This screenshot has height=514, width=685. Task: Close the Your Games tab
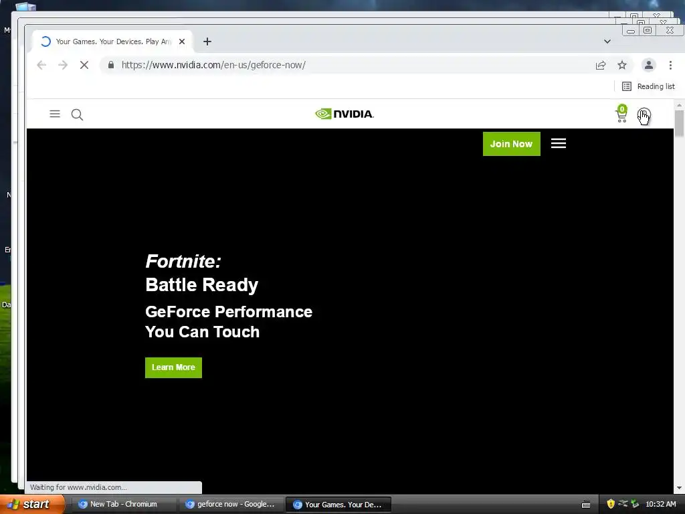182,41
